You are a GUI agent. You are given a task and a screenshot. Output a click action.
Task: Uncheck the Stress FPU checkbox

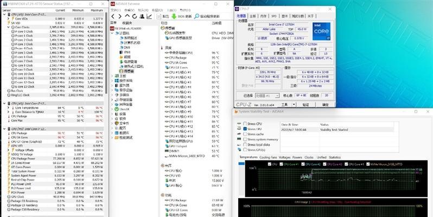point(245,129)
